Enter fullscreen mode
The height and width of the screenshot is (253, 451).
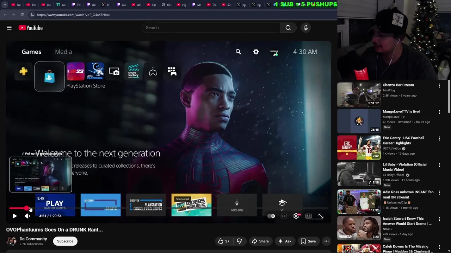tap(321, 216)
